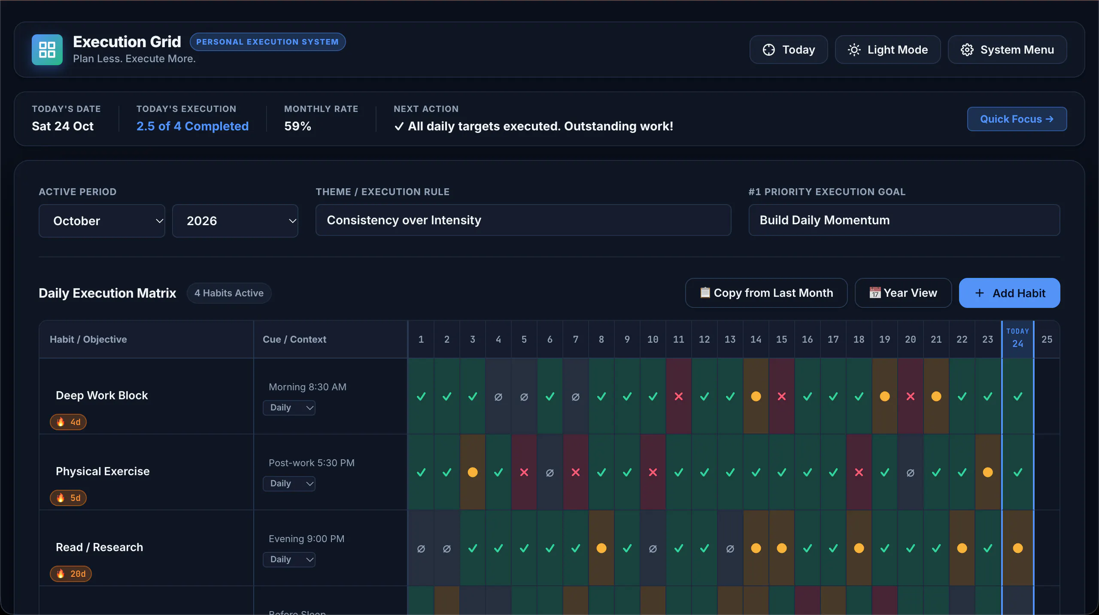The height and width of the screenshot is (615, 1099).
Task: Toggle Physical Exercise day 23 partial cell
Action: (988, 472)
